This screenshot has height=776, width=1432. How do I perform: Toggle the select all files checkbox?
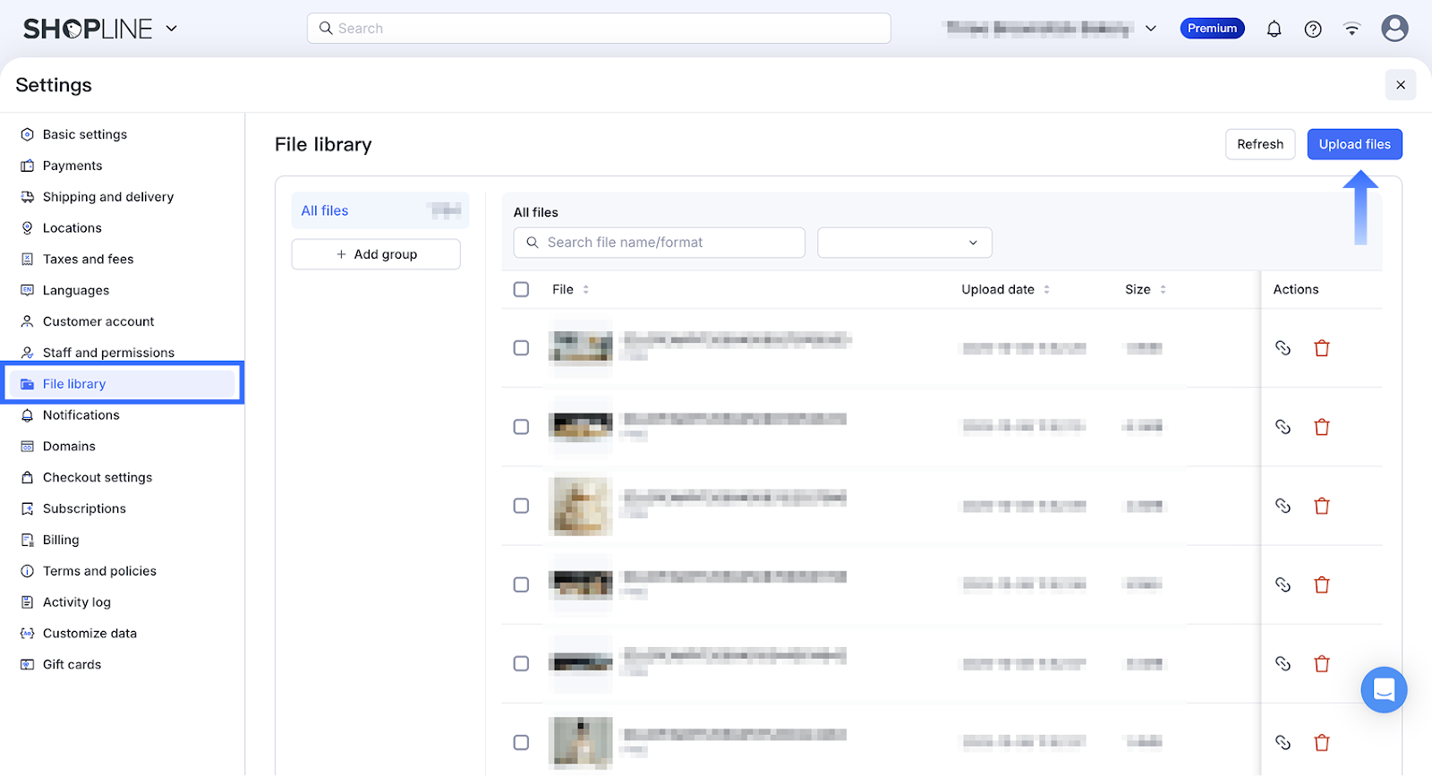pos(521,289)
